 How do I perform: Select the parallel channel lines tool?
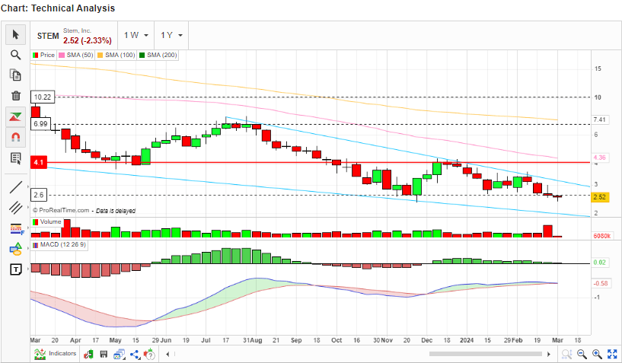coord(15,208)
